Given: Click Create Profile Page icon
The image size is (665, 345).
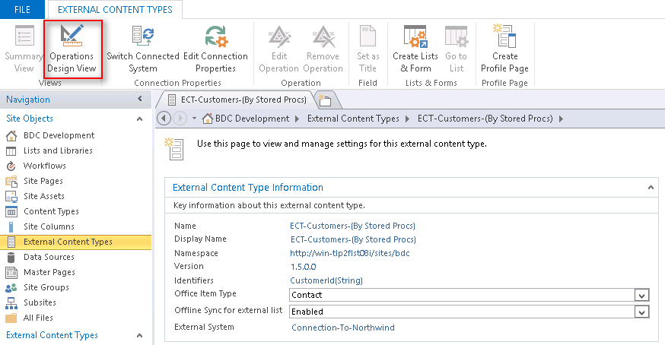Looking at the screenshot, I should 504,36.
